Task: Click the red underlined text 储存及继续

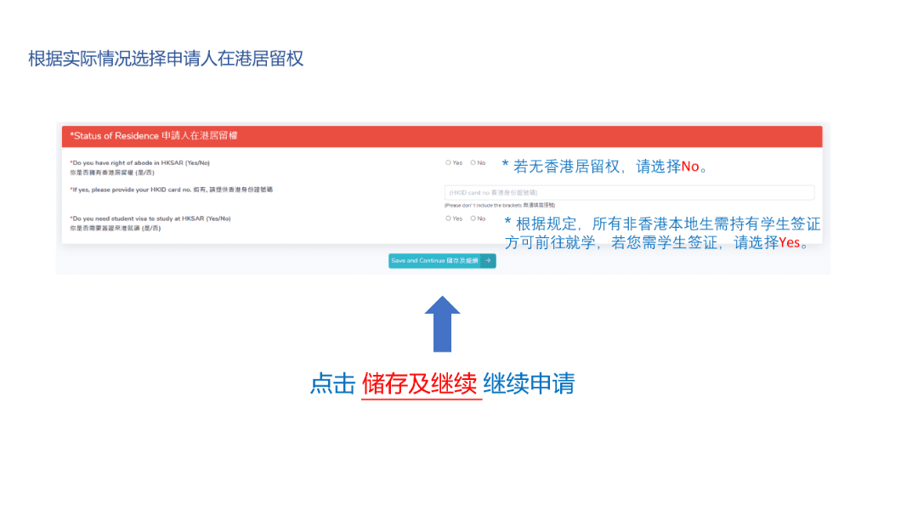Action: (x=420, y=384)
